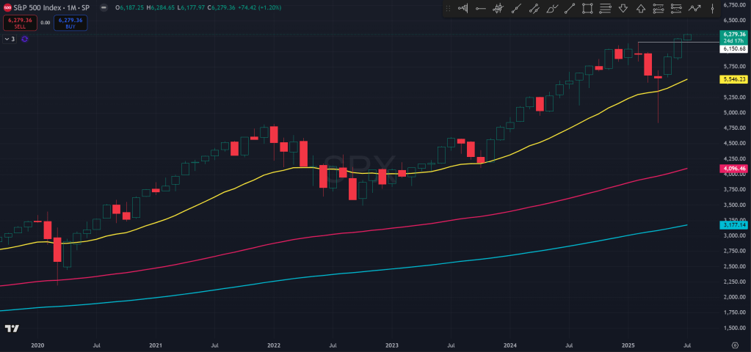The width and height of the screenshot is (751, 352).
Task: Select the horizontal ray drawing tool
Action: pos(481,9)
